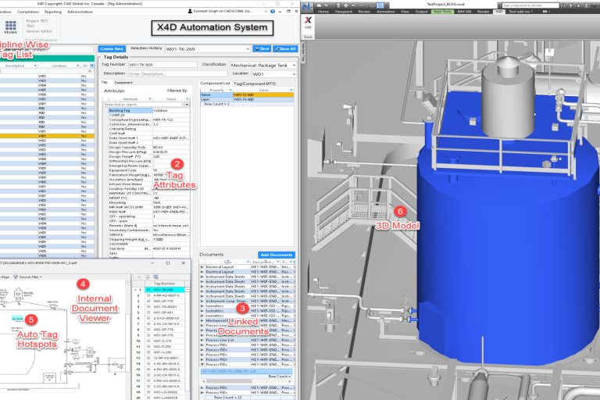The height and width of the screenshot is (400, 600).
Task: Expand the first Electrical Layout document row
Action: [202, 266]
